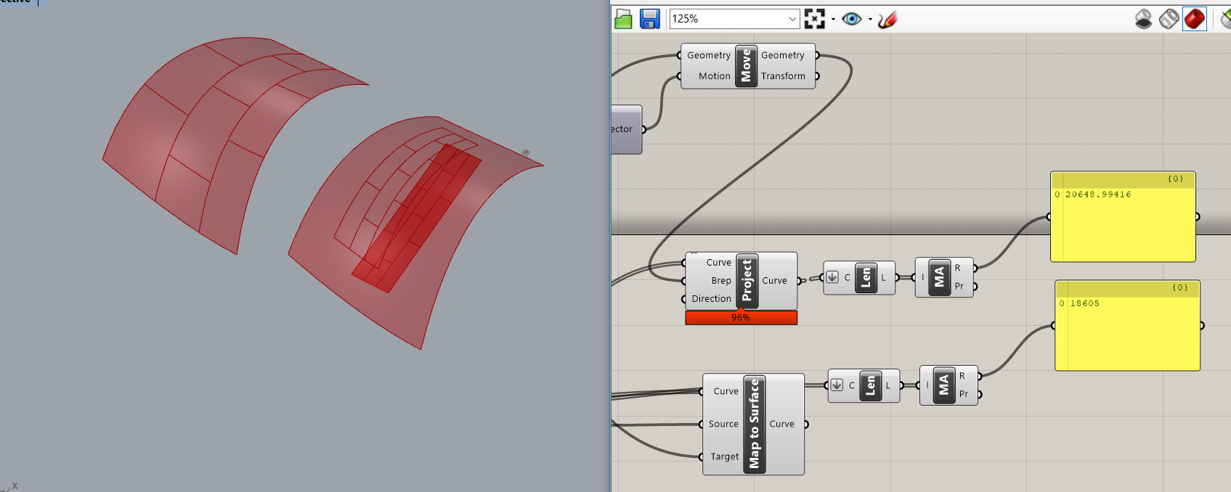1231x492 pixels.
Task: Select the dark red projected patch on right surface
Action: [418, 218]
